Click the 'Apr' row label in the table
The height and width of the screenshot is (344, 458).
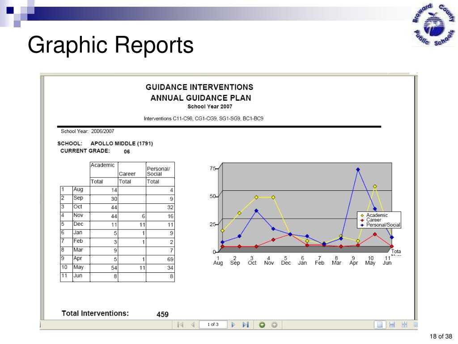78,258
